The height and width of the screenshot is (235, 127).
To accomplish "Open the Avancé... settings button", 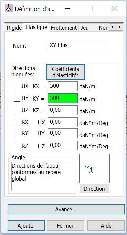I will pos(66,209).
